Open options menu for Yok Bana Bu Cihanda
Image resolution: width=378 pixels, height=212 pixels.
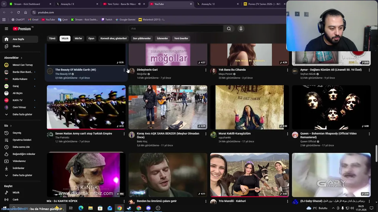[x=288, y=70]
